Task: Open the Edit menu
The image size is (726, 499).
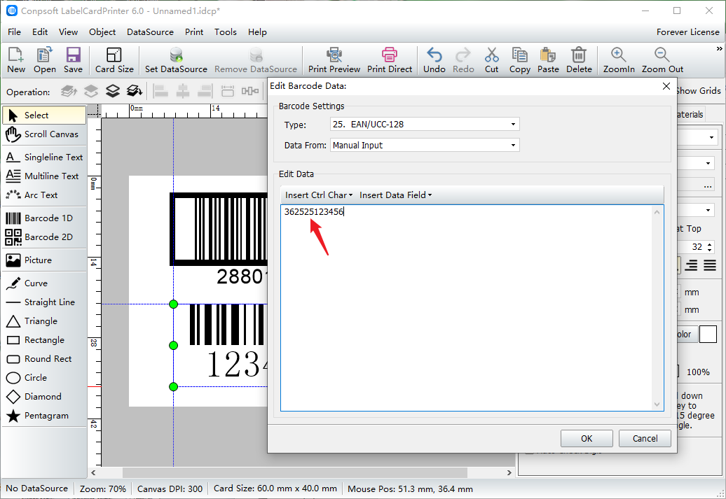Action: coord(40,32)
